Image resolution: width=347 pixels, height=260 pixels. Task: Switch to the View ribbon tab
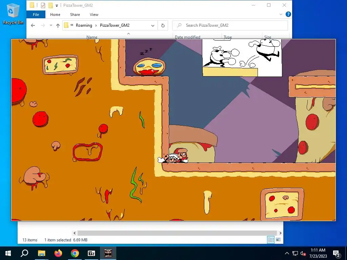coord(94,15)
